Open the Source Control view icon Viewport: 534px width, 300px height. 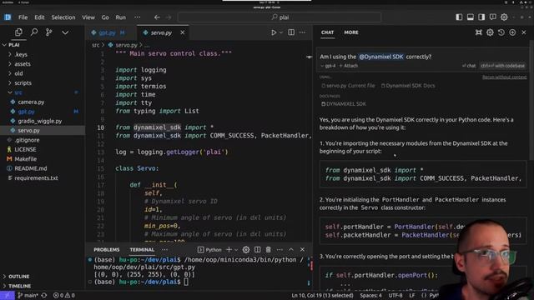tap(49, 32)
